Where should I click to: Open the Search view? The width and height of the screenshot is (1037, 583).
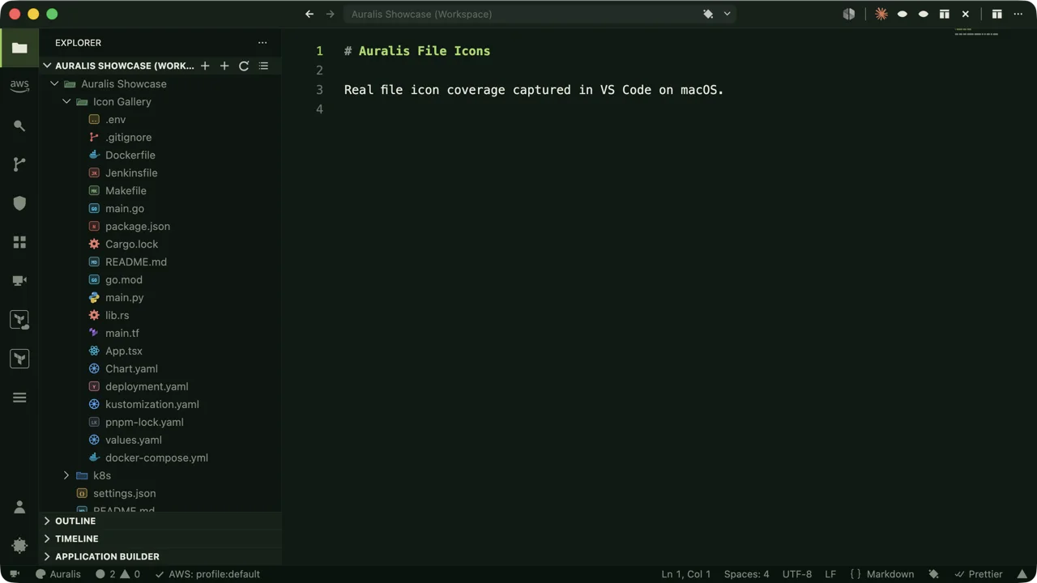(x=19, y=126)
